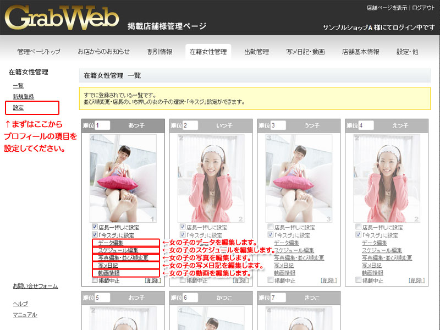Check 掲載中止 for えつ子
Viewport: 440px width, 330px height.
point(359,280)
